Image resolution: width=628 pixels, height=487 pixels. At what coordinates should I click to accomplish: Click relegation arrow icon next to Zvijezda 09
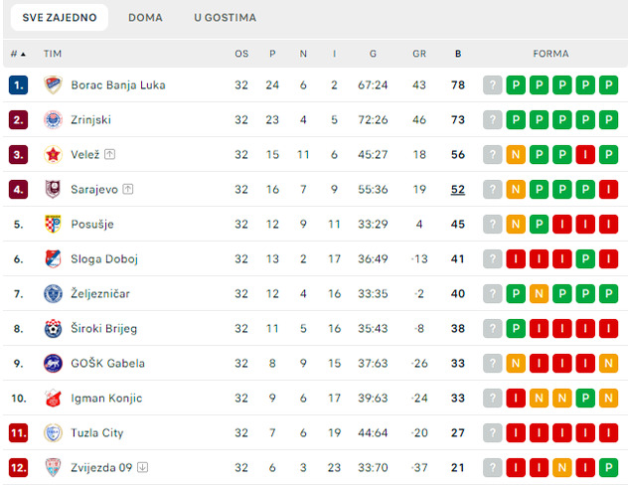pos(142,467)
